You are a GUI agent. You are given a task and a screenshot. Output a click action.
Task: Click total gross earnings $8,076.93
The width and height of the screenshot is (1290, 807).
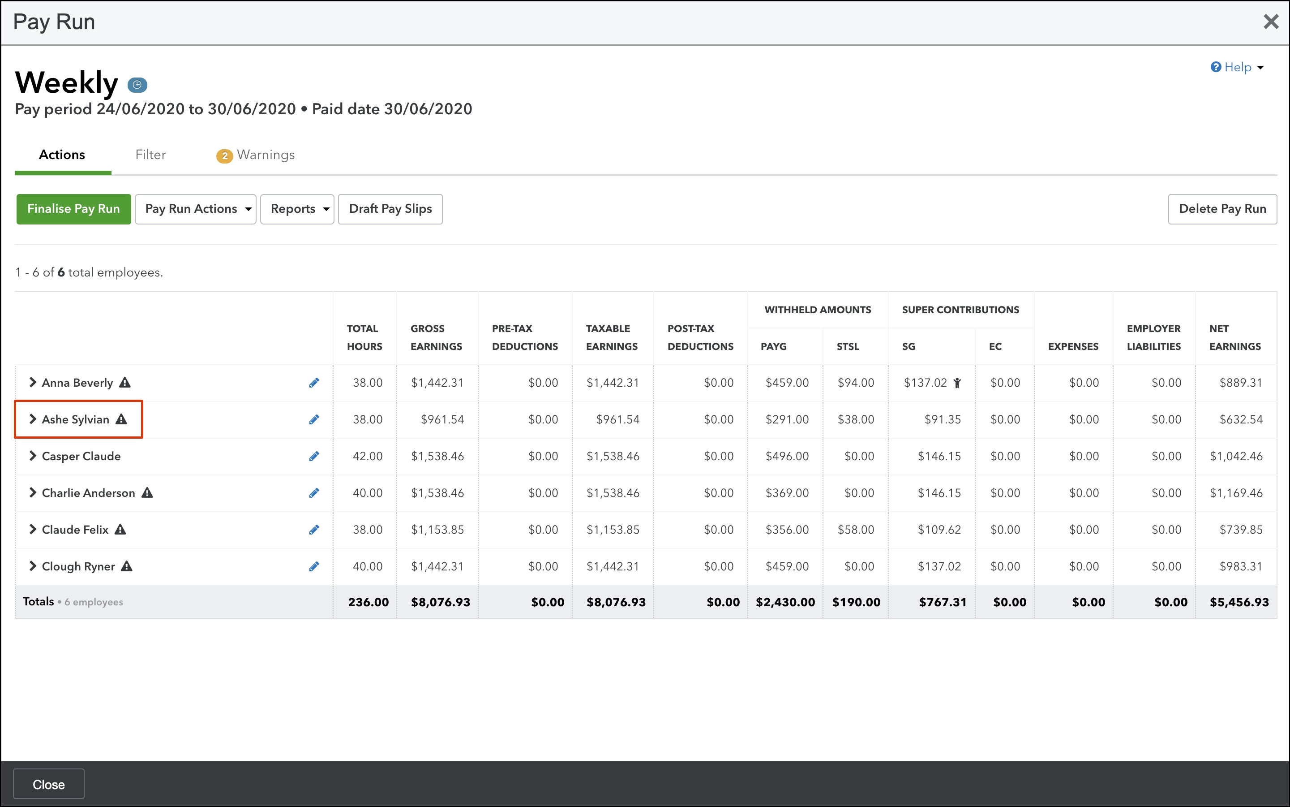pos(441,602)
